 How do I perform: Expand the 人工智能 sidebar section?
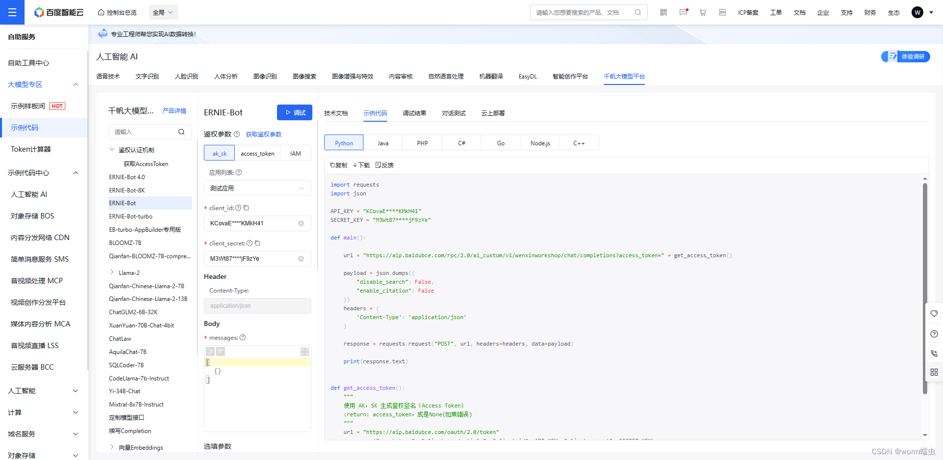(x=76, y=391)
